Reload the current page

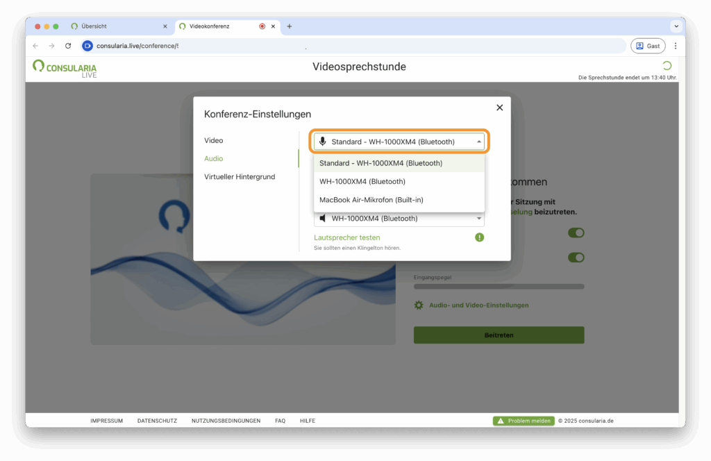click(x=68, y=46)
